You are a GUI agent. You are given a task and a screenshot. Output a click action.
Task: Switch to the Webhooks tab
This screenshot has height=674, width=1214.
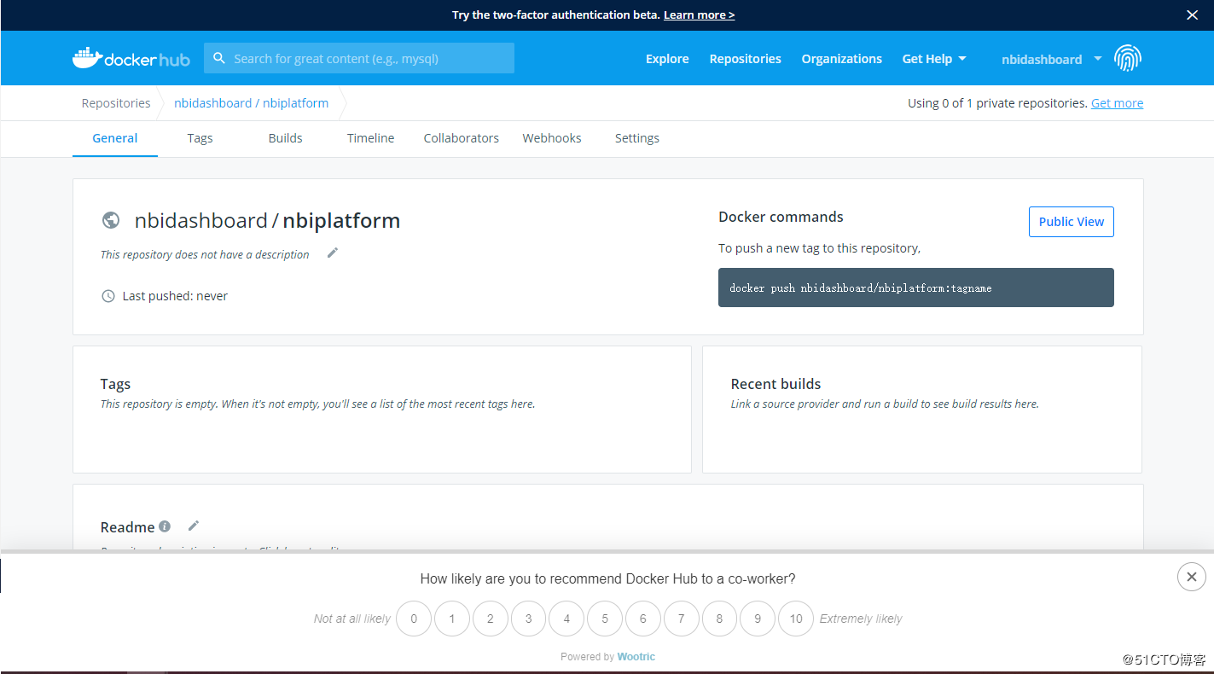tap(551, 137)
